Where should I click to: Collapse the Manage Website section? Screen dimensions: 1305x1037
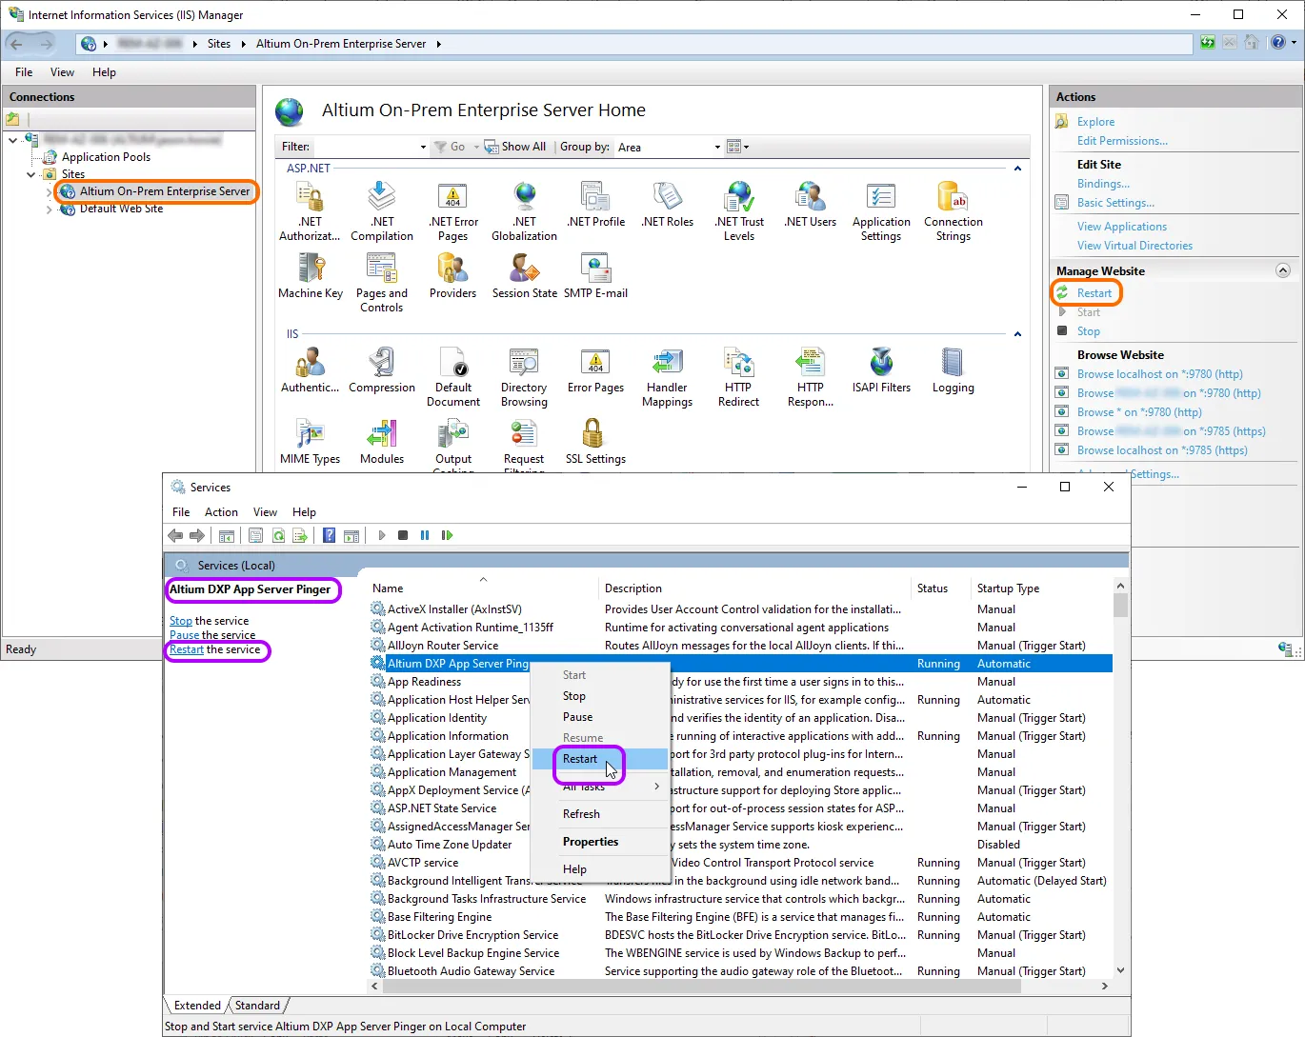[x=1282, y=271]
